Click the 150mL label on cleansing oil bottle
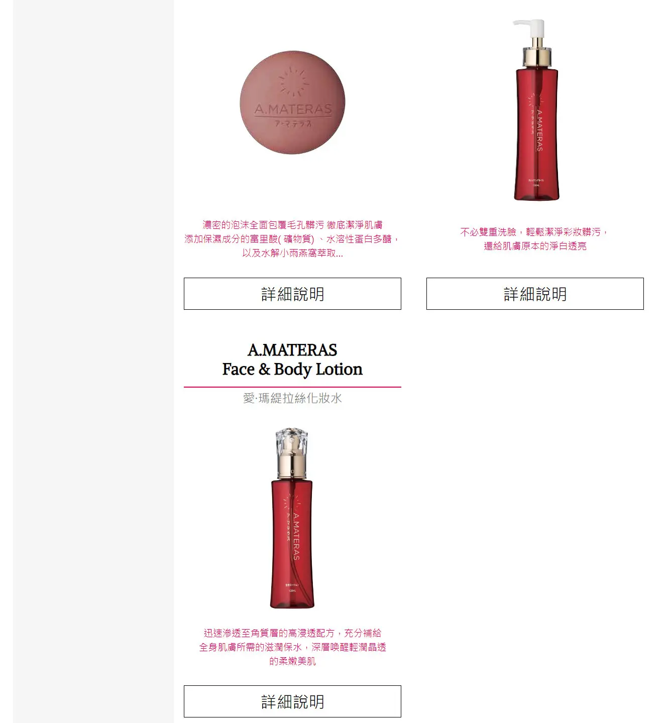 536,186
